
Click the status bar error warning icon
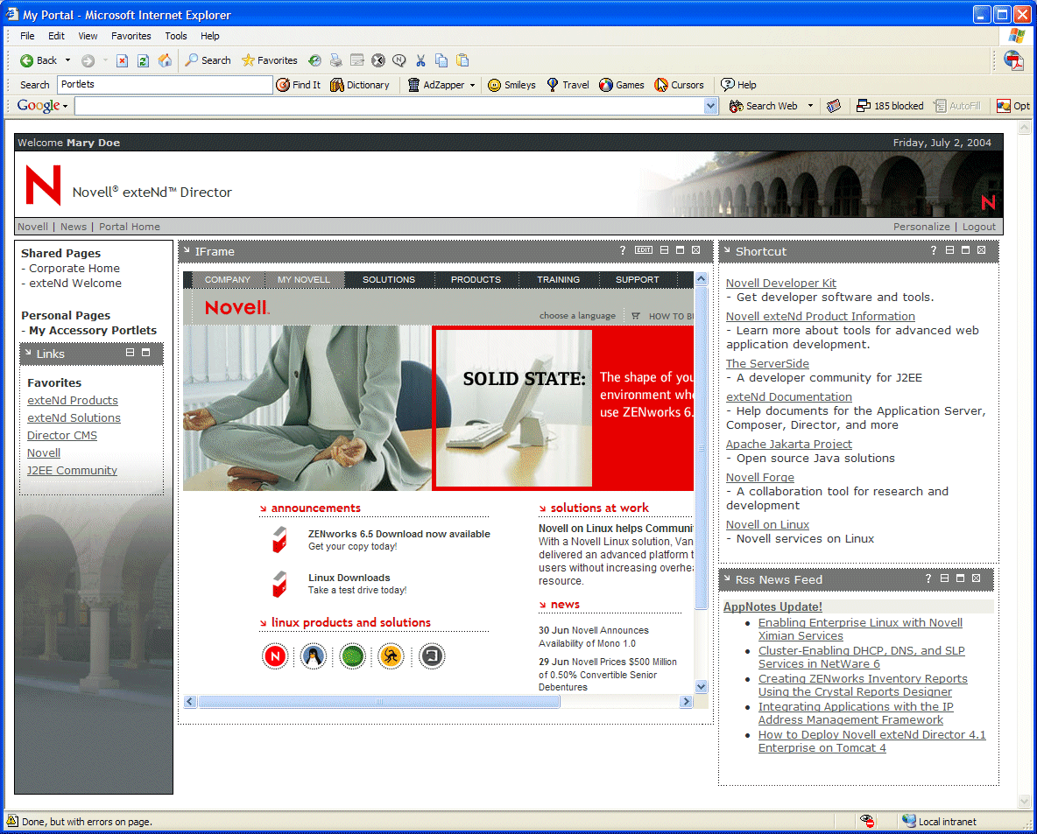click(x=12, y=821)
